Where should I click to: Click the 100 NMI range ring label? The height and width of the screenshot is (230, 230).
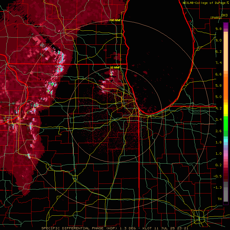click(x=115, y=20)
